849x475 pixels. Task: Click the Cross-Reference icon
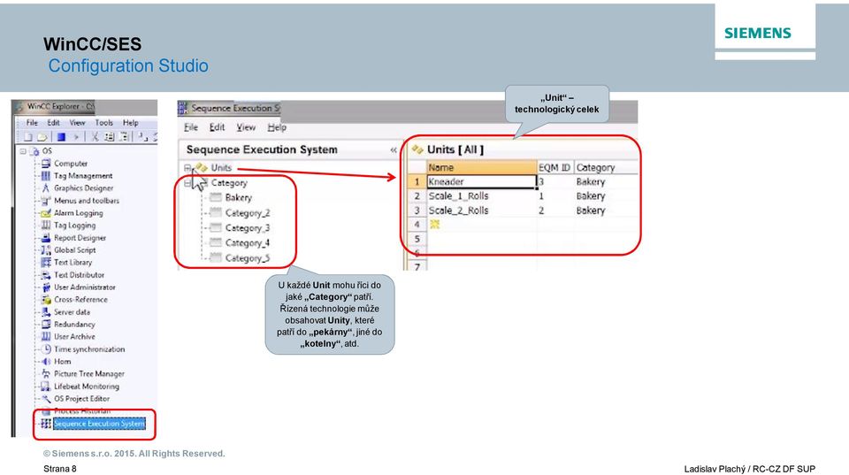pos(46,299)
